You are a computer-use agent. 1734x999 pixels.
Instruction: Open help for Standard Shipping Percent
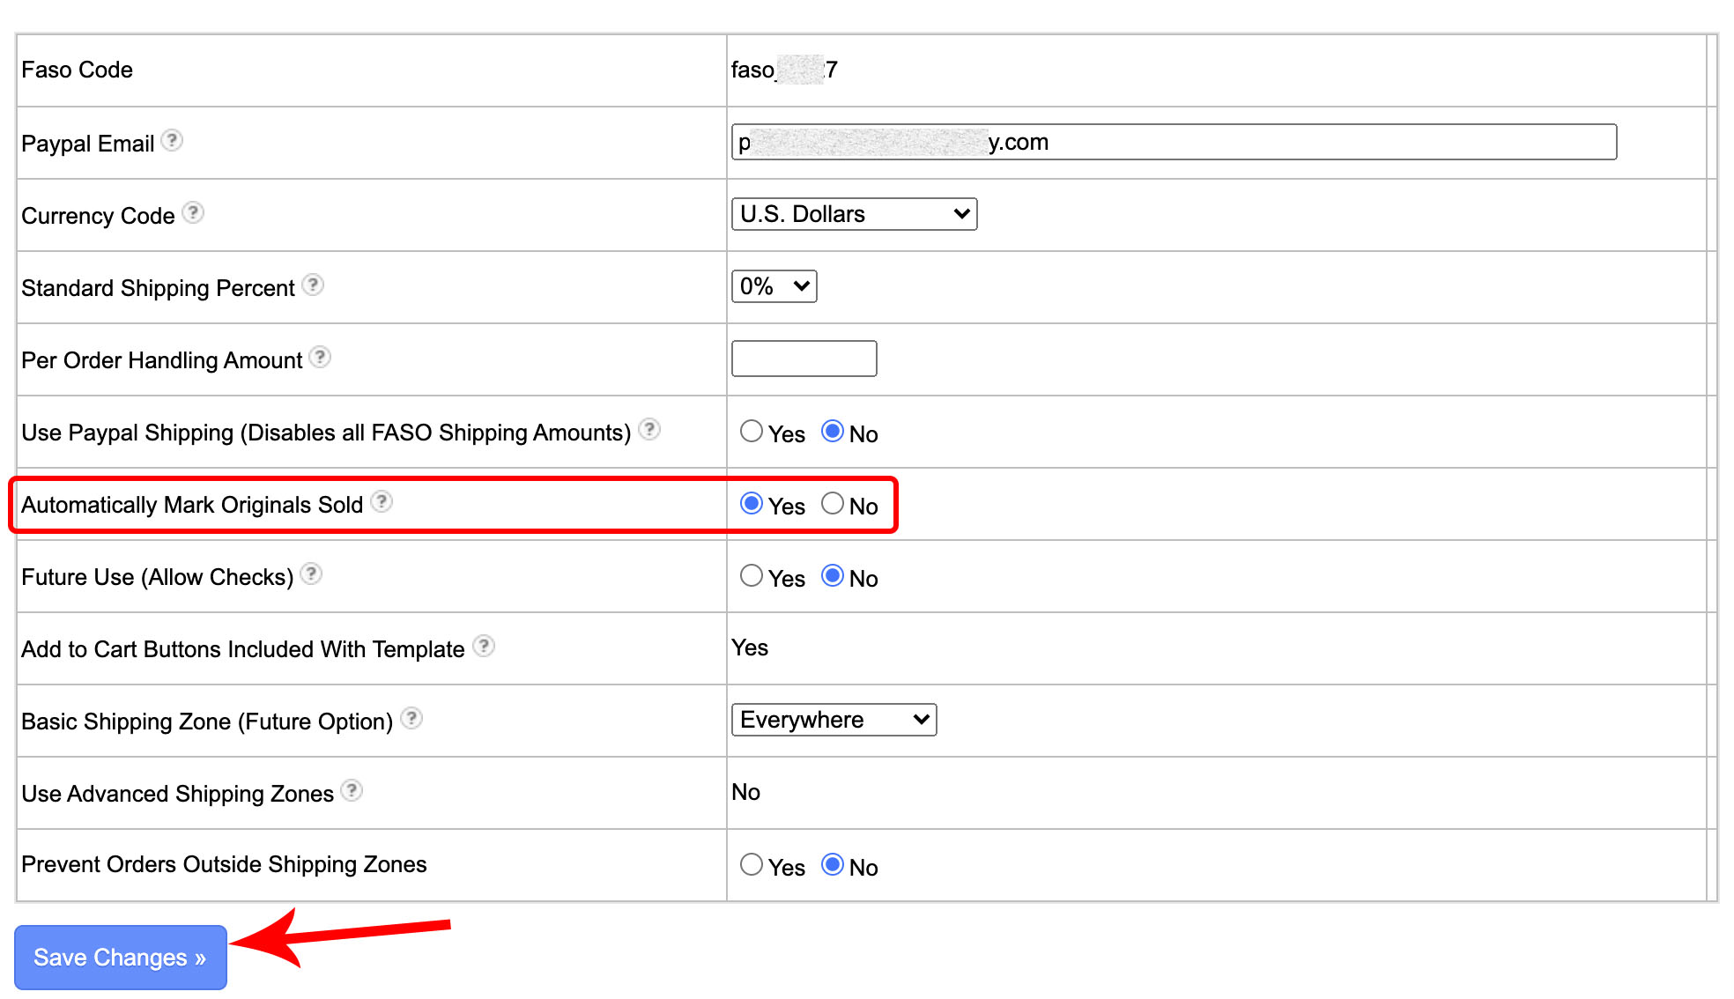pos(313,284)
